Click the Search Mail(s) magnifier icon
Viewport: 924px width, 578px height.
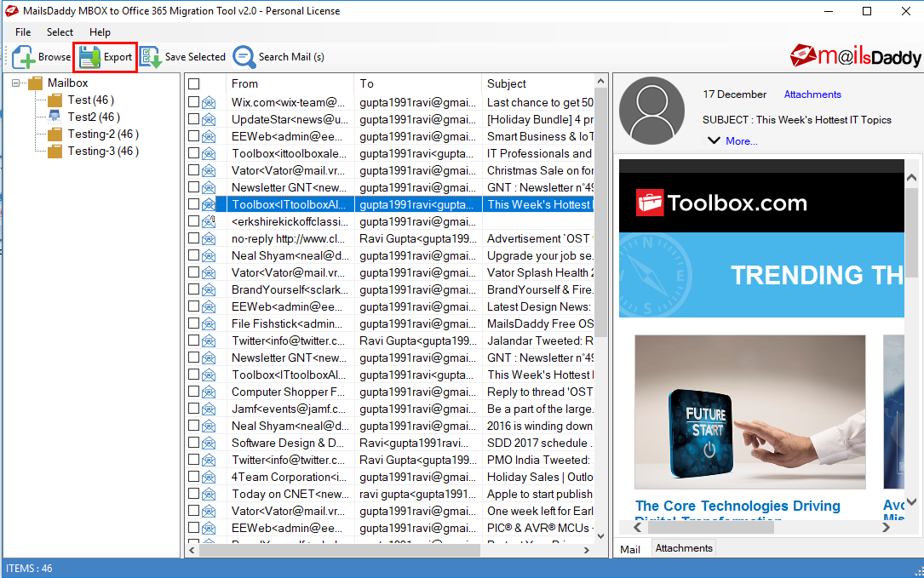(x=244, y=57)
